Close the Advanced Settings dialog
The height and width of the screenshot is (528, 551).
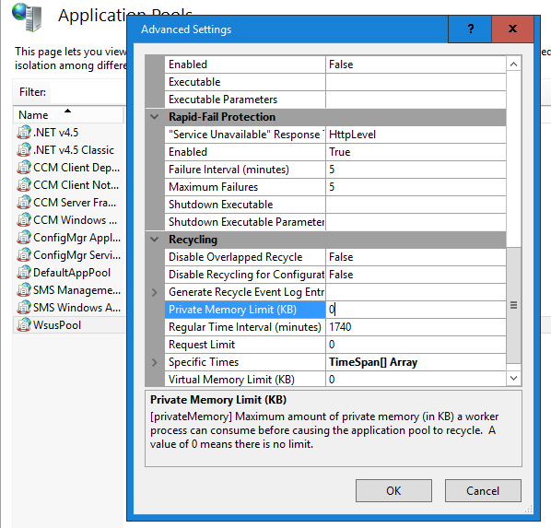click(x=512, y=29)
